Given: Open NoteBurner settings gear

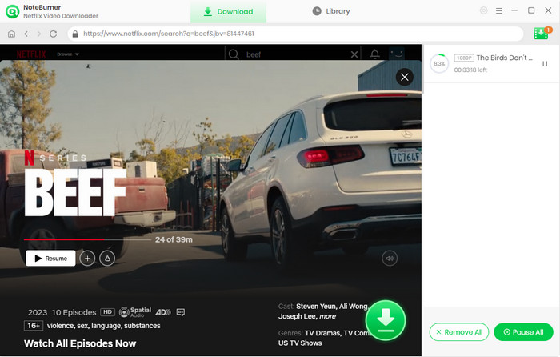Looking at the screenshot, I should (x=483, y=10).
